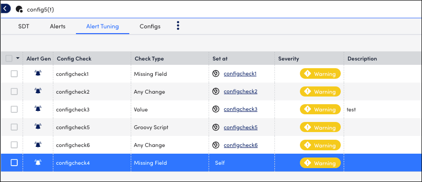Check the configcheck4 row checkbox
422x182 pixels.
(14, 163)
